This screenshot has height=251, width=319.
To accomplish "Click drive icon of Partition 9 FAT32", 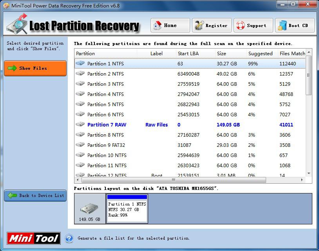I will [80, 144].
